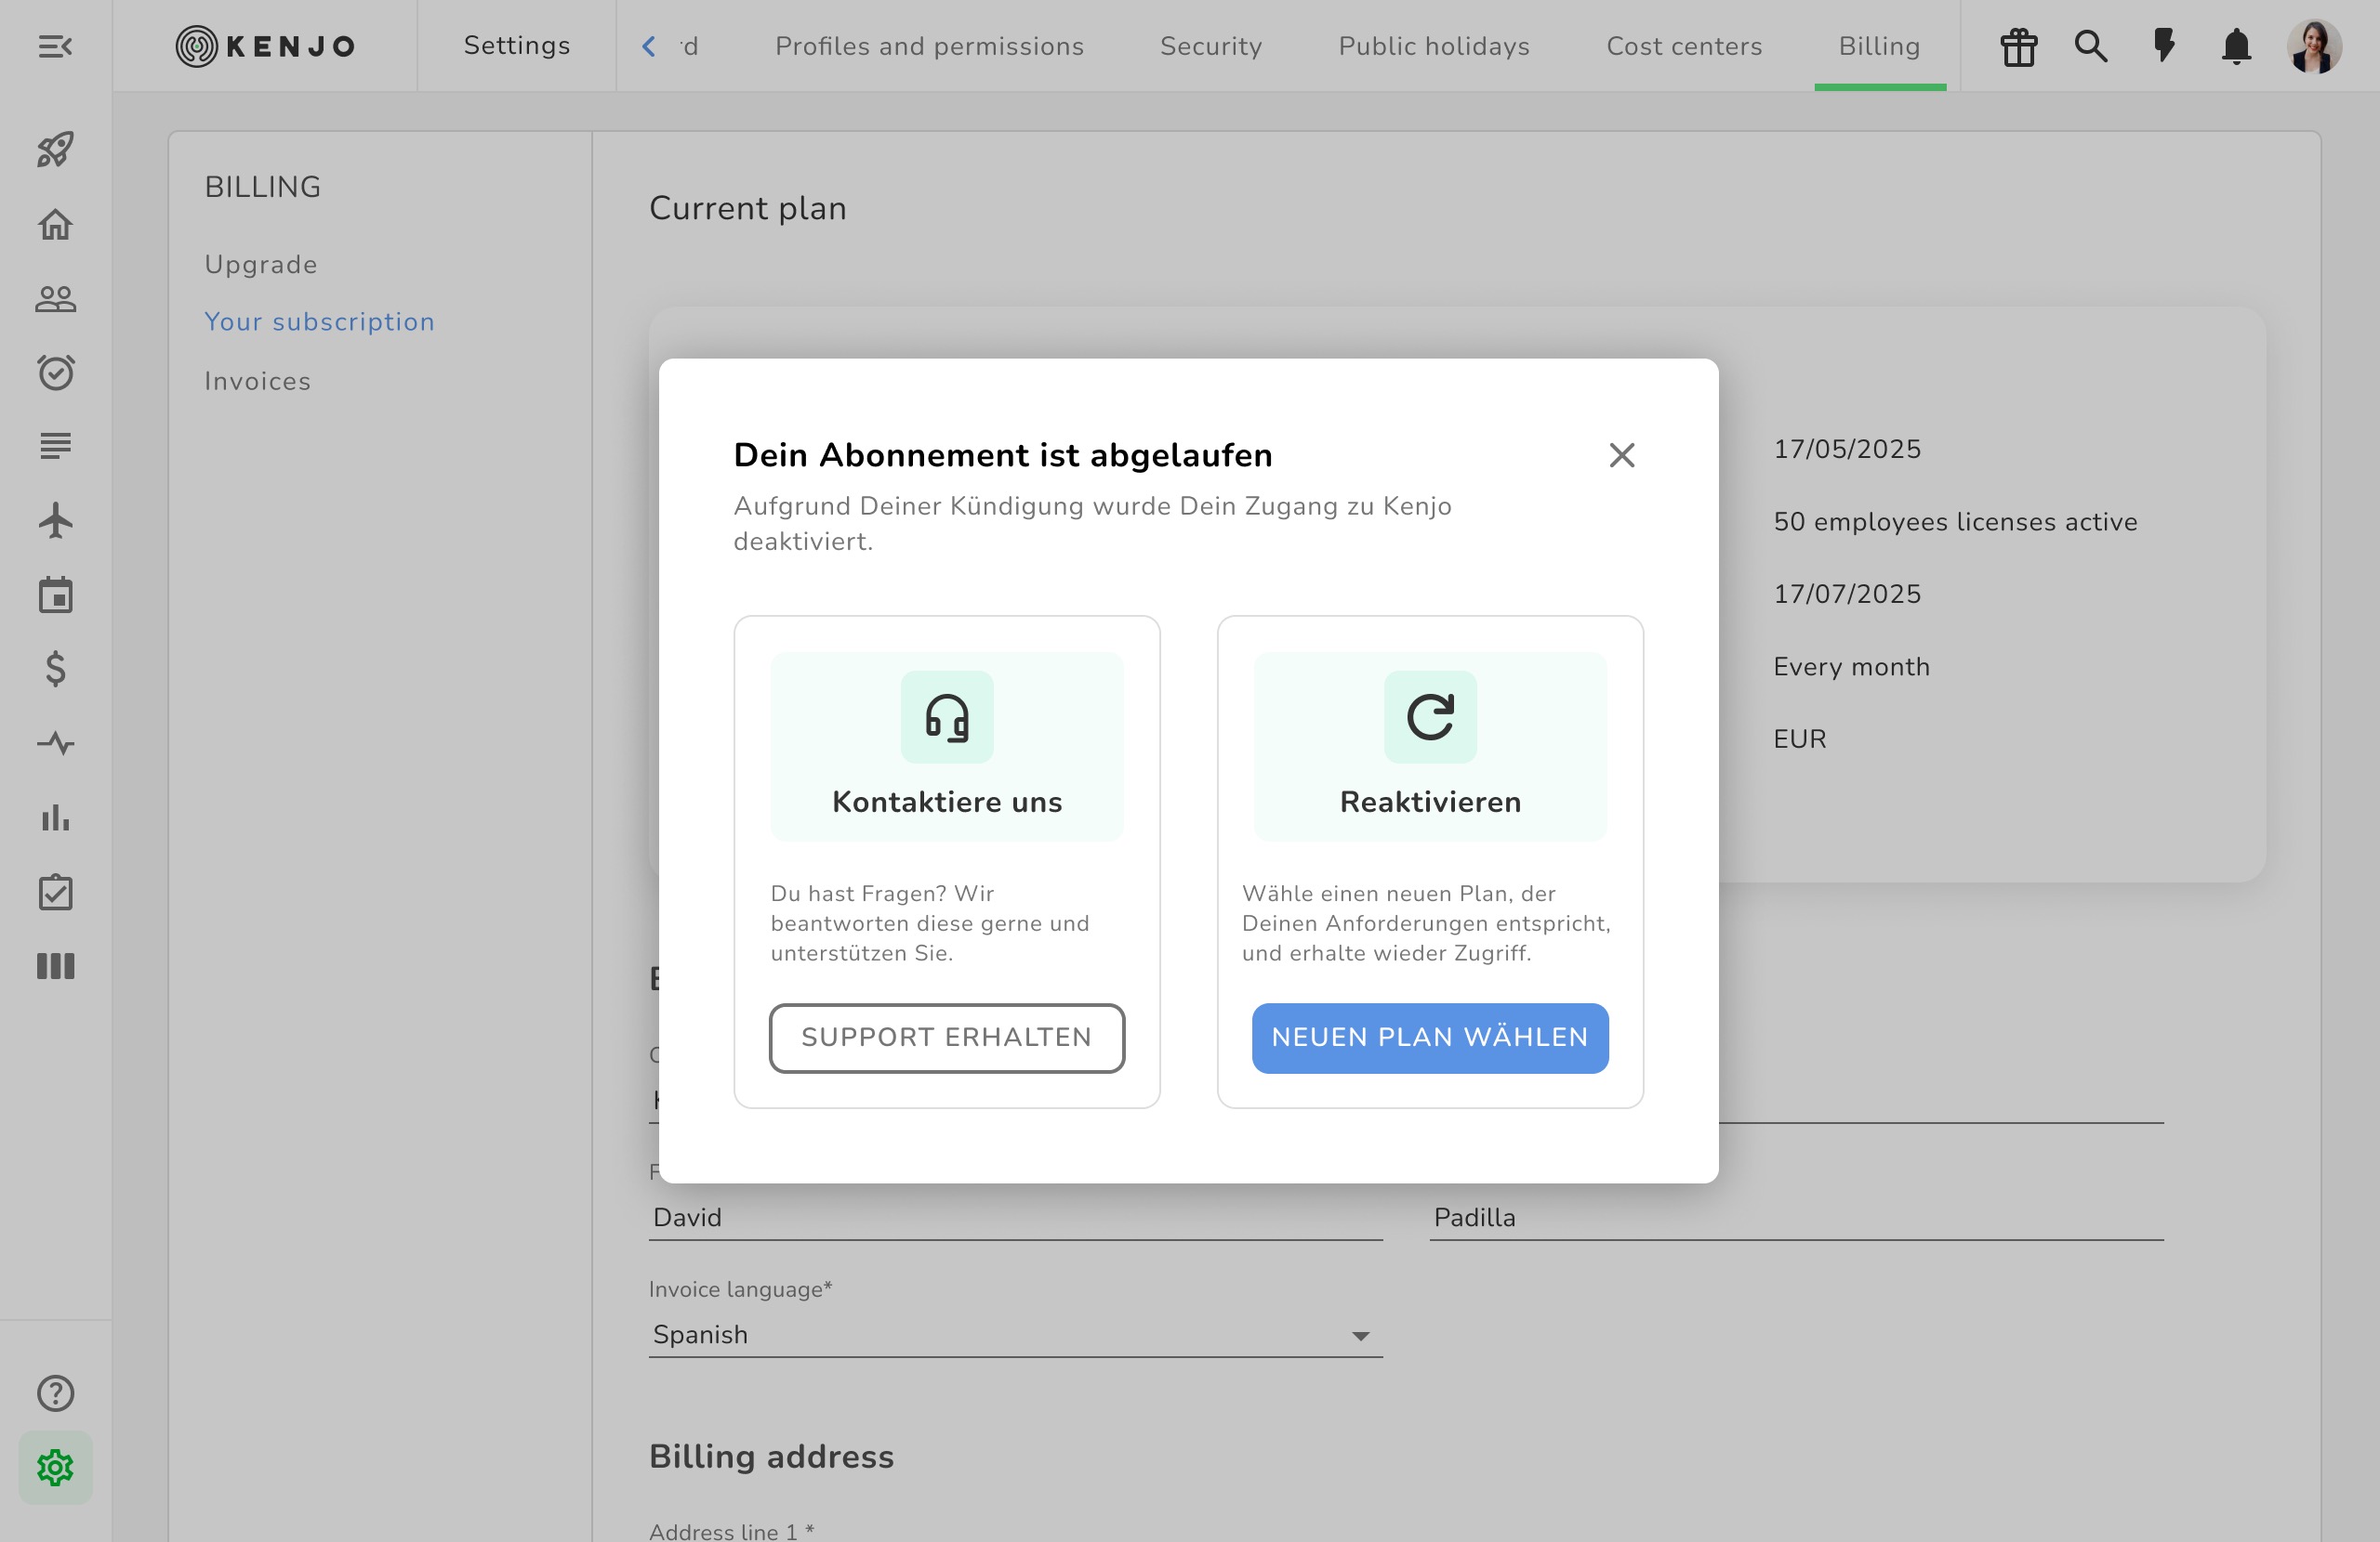2380x1542 pixels.
Task: Click the gift icon in the header
Action: pos(2018,46)
